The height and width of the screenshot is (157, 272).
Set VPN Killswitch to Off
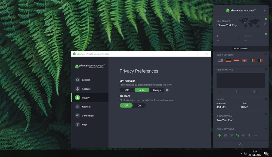coord(127,90)
